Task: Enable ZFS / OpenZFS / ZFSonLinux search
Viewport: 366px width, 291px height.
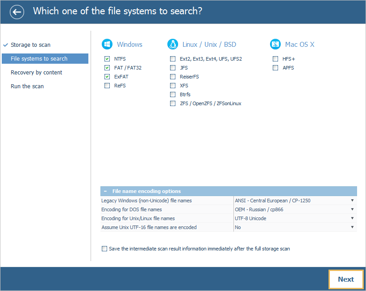Action: (x=173, y=103)
